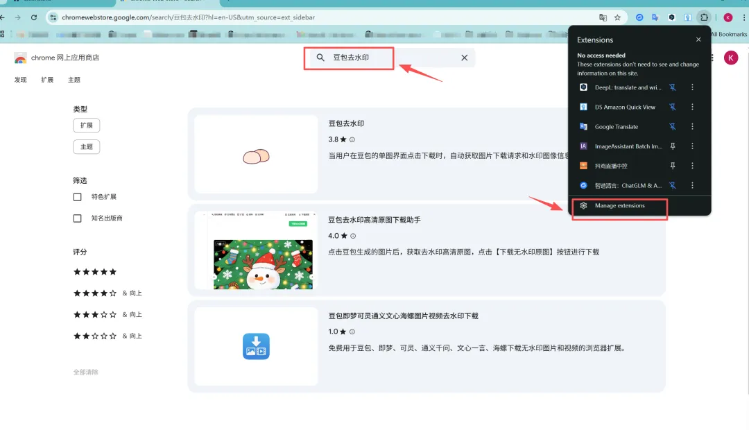
Task: Unpin DS Amazon Quick View extension
Action: [x=673, y=107]
